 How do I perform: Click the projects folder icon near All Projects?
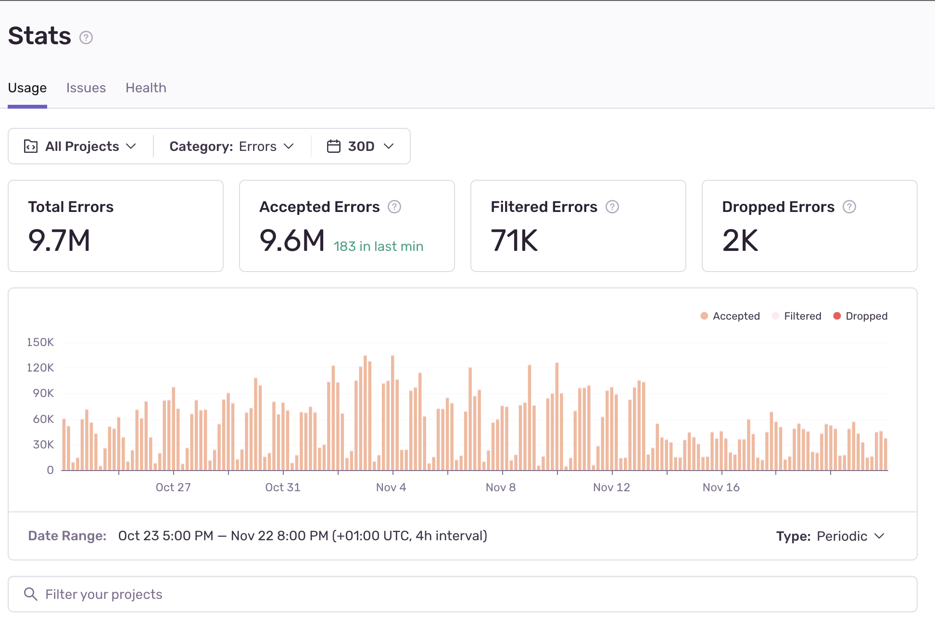pyautogui.click(x=30, y=146)
